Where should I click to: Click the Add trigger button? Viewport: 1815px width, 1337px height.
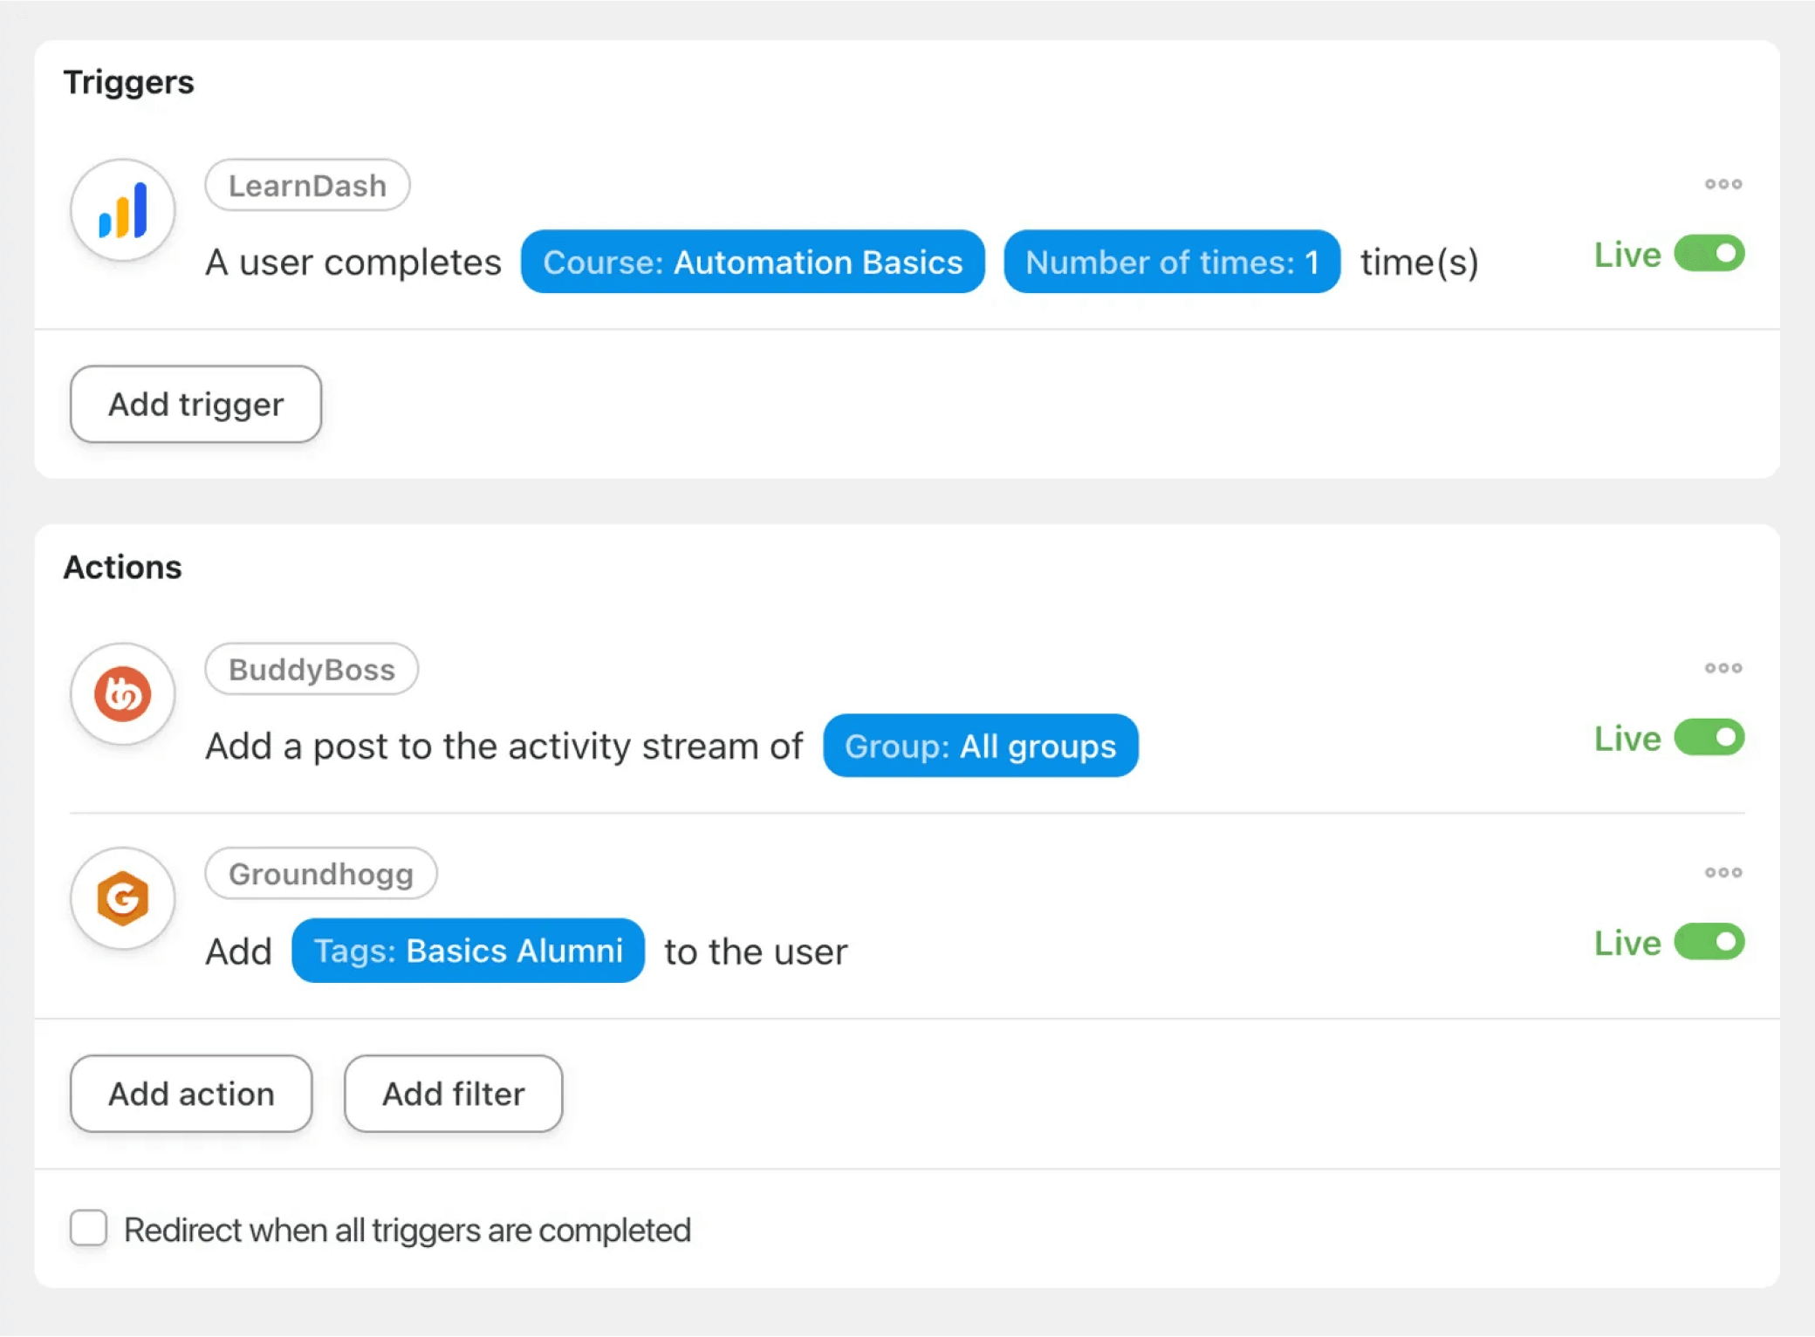(x=195, y=405)
